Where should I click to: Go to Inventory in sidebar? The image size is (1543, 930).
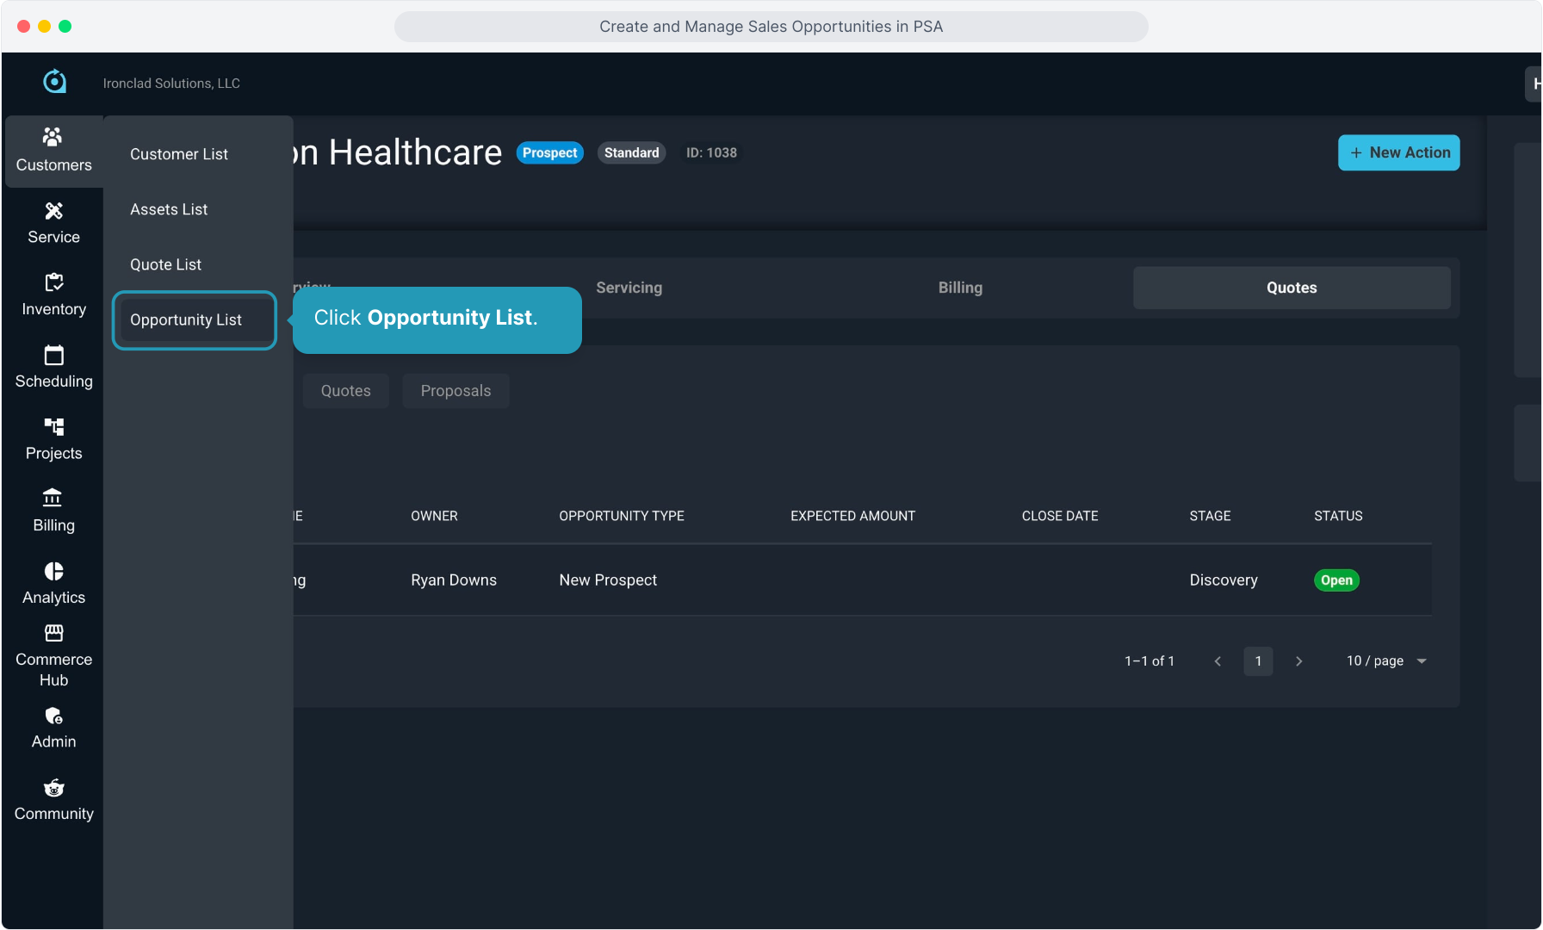point(53,295)
